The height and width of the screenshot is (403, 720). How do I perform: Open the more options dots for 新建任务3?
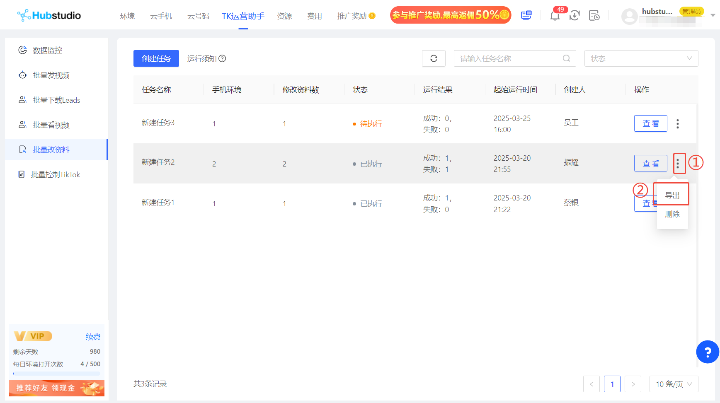[678, 123]
